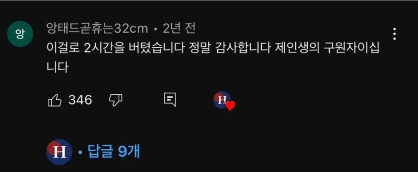Open username 앙태드곤휴는32cm channel link
418x172 pixels.
pos(97,29)
